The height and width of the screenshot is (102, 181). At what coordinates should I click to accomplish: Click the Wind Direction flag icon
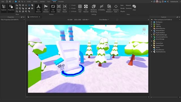pyautogui.click(x=46, y=7)
